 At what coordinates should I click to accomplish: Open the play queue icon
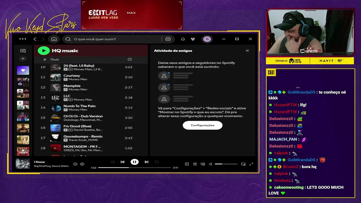[x=195, y=164]
